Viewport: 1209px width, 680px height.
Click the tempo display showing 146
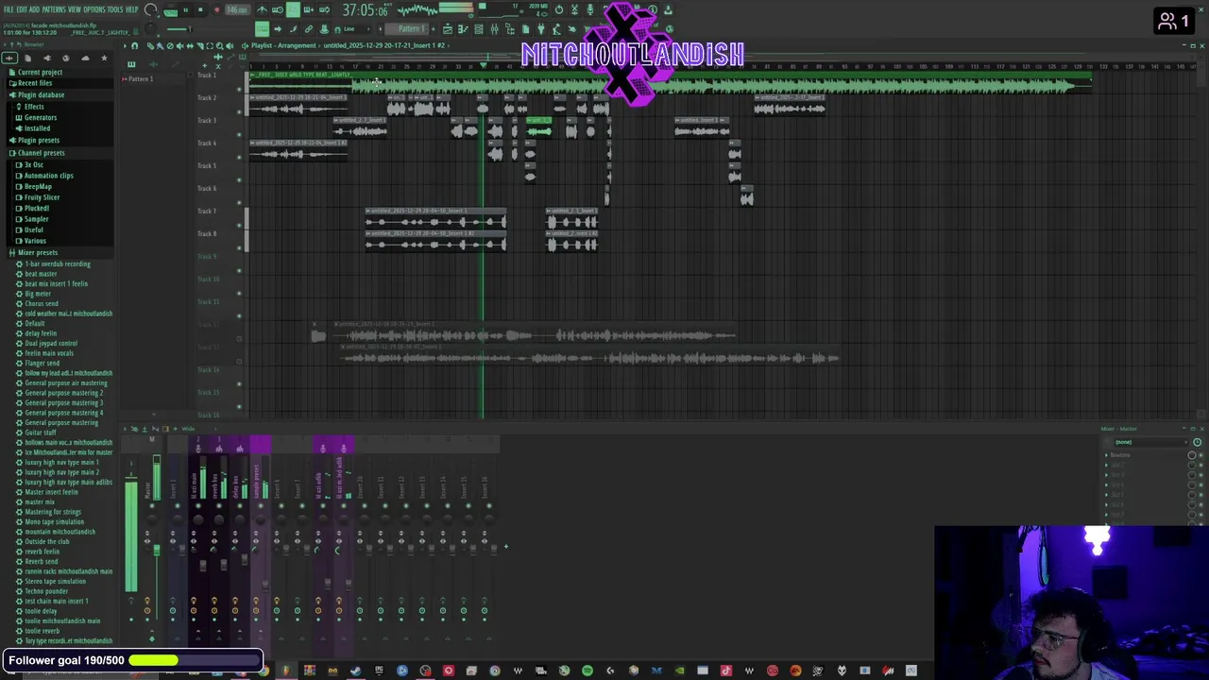(x=237, y=10)
